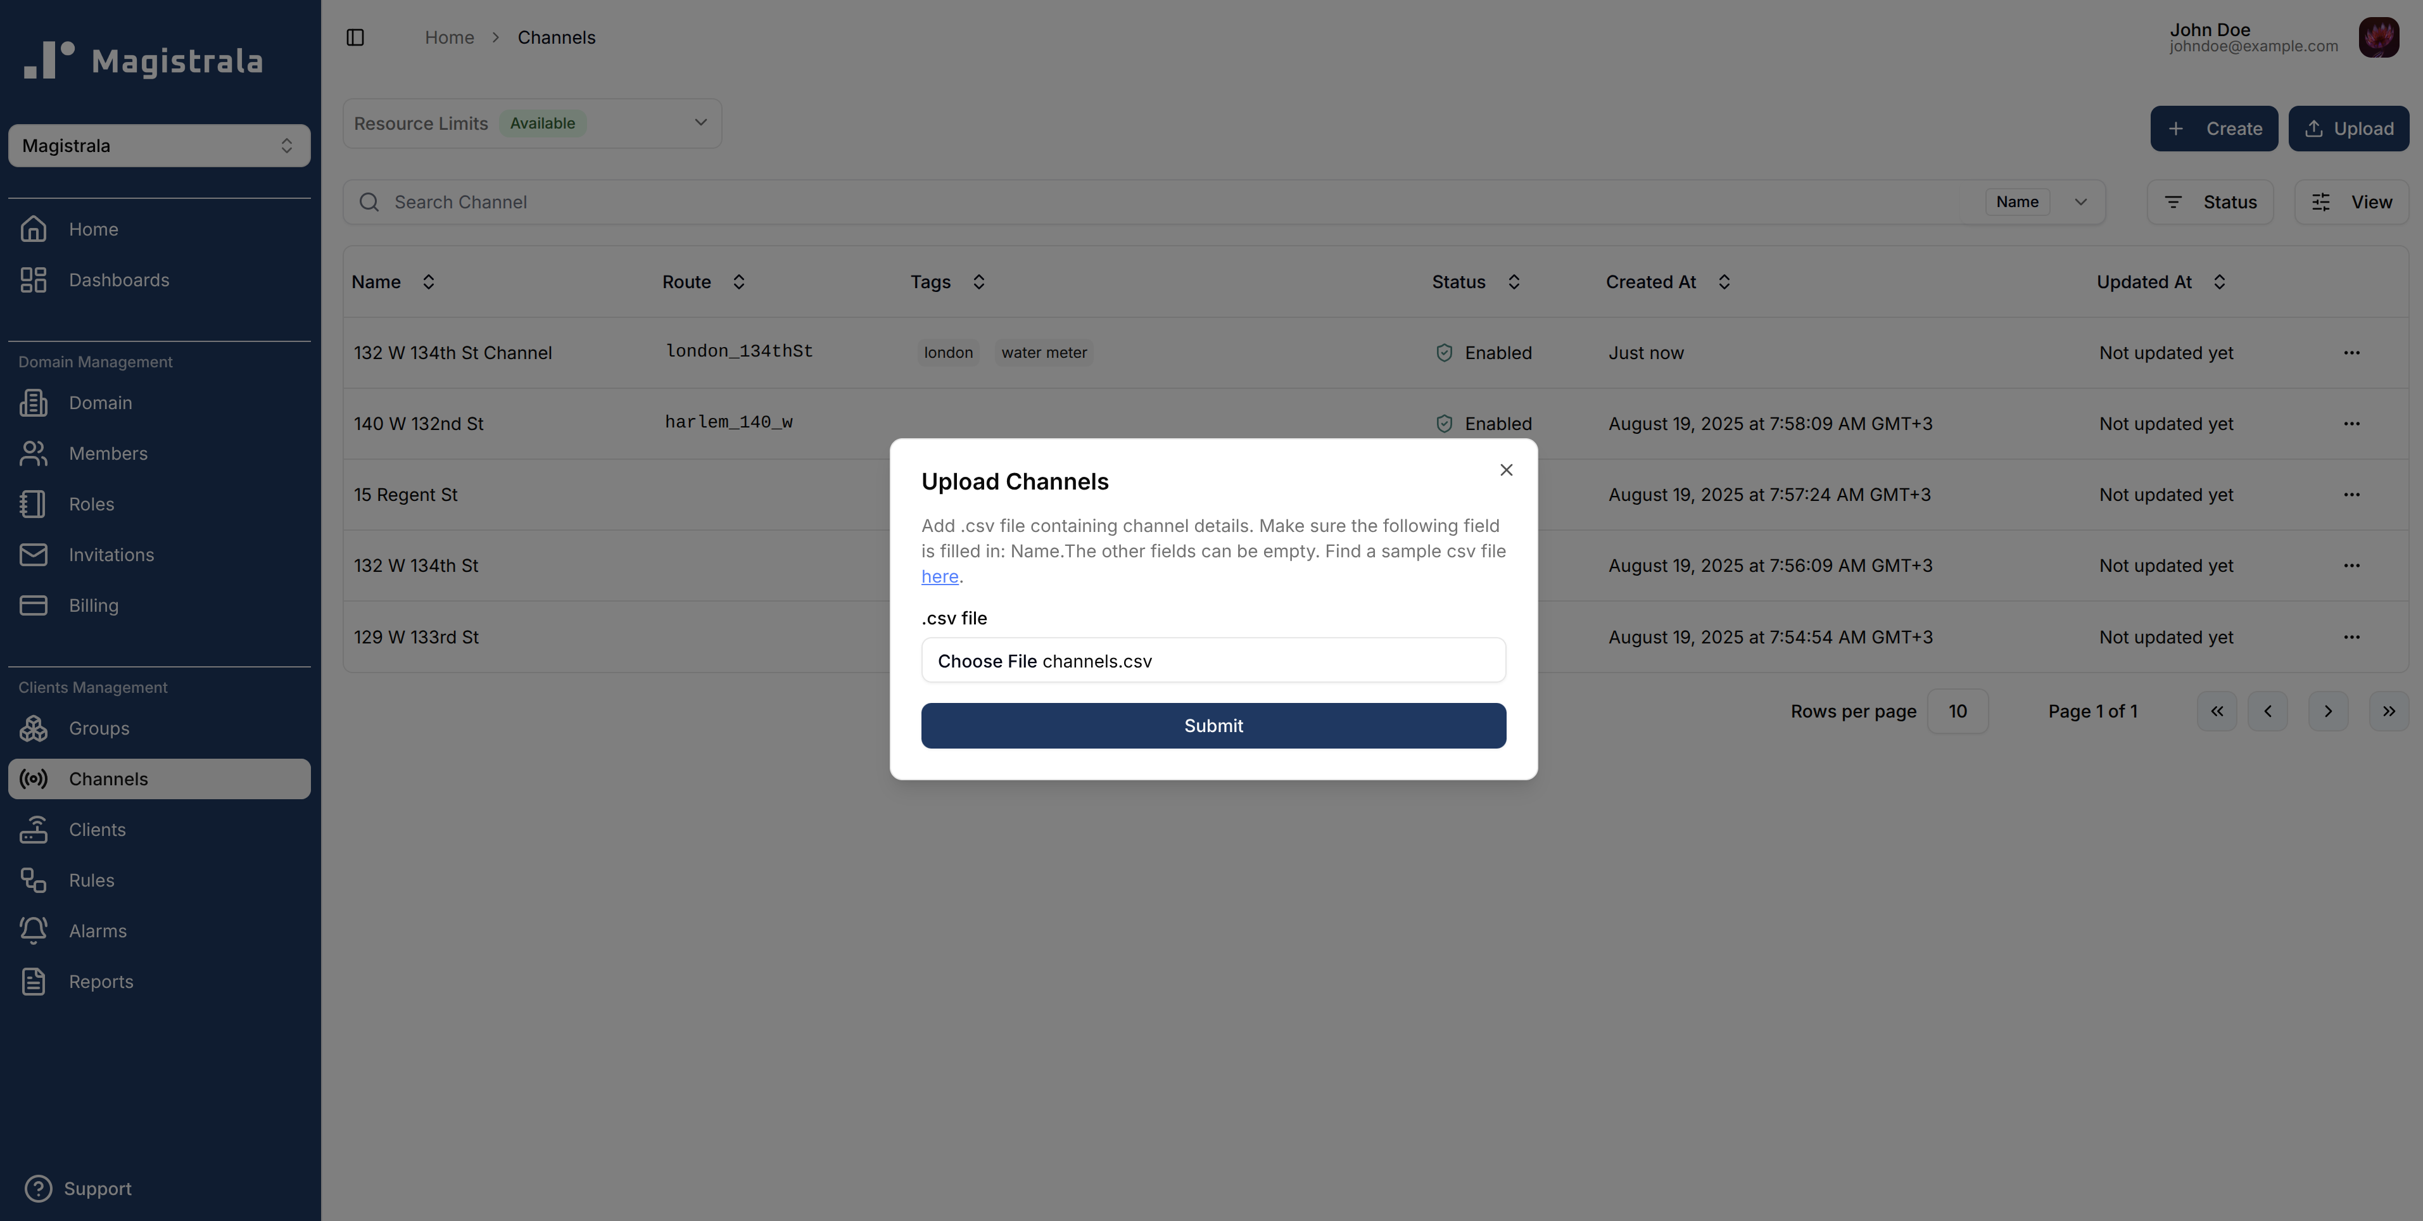This screenshot has width=2423, height=1221.
Task: Open the Reports document icon
Action: point(34,980)
